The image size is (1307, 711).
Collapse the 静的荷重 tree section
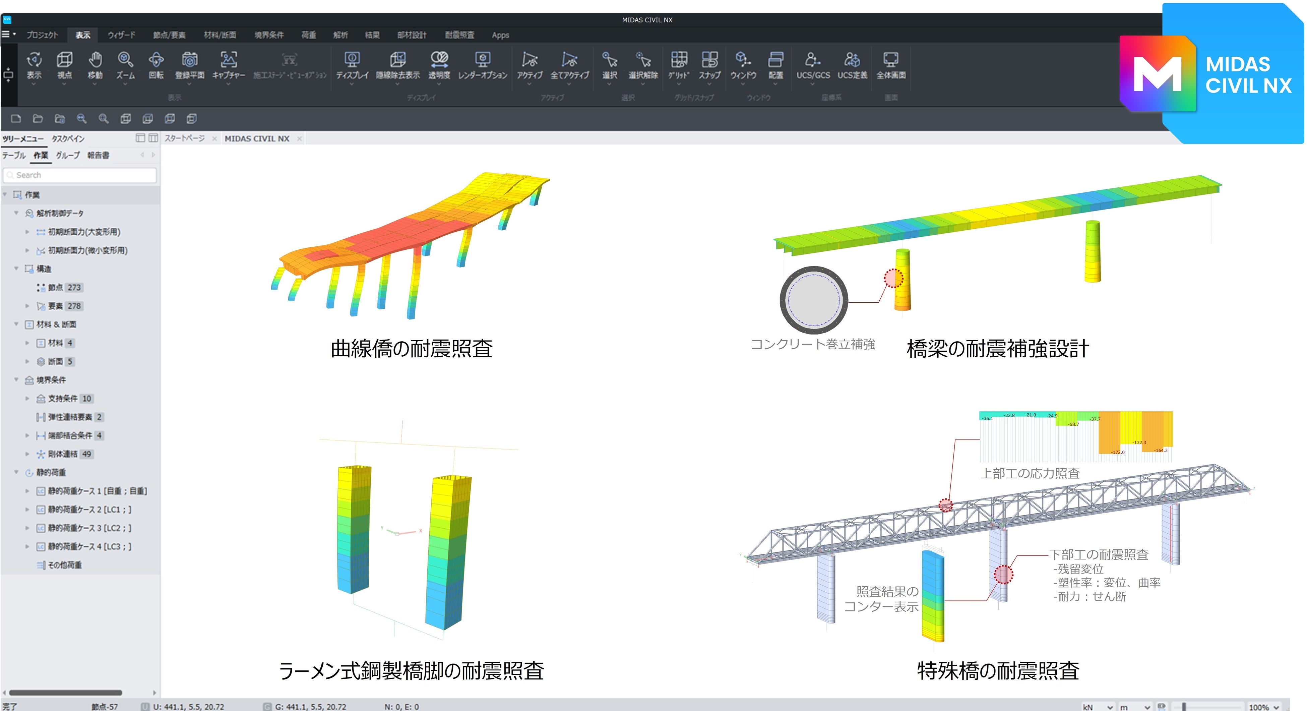16,472
